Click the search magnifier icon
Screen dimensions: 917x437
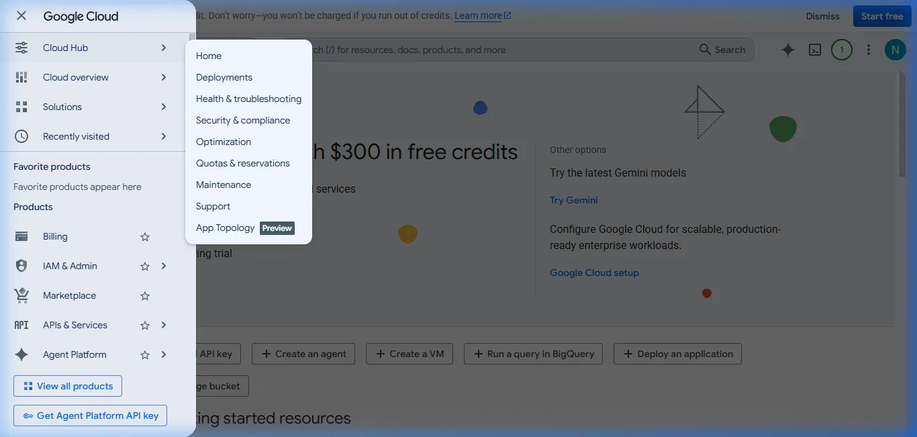pos(705,50)
